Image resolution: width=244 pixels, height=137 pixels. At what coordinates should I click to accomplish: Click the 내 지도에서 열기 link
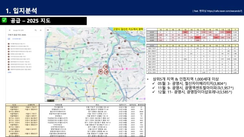[16, 39]
